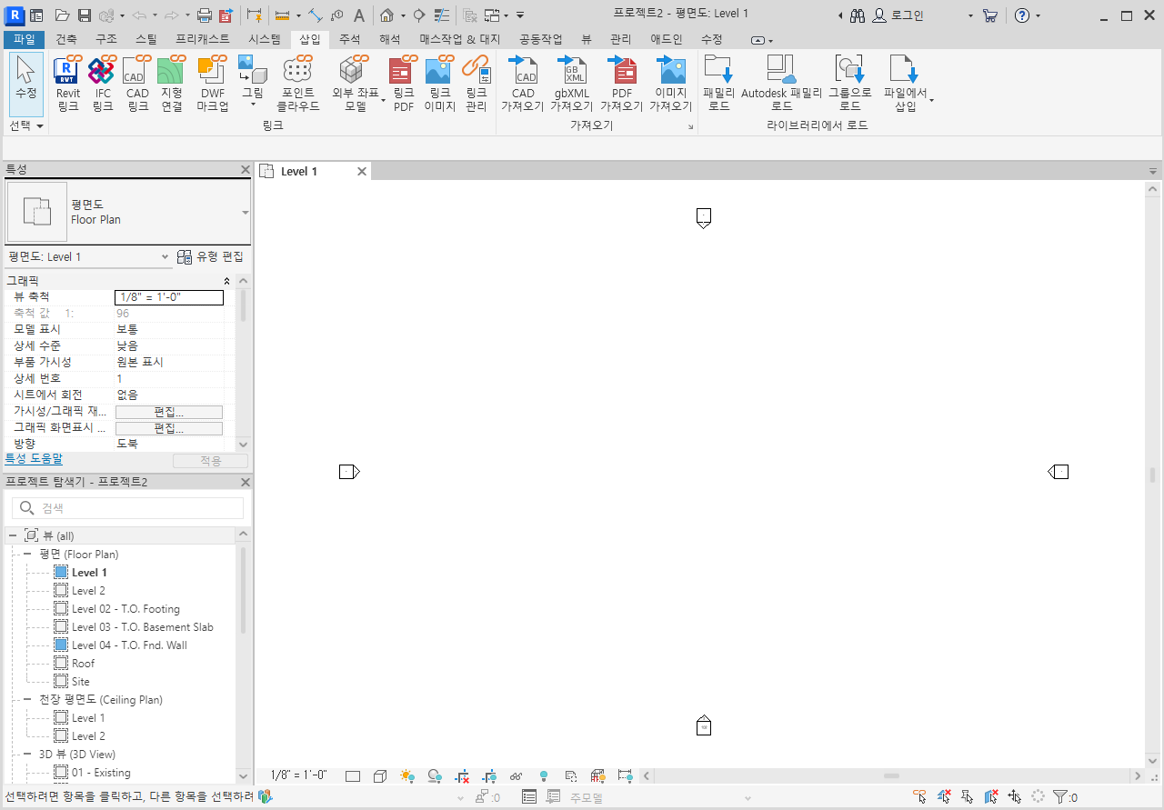Open the Visual Style cube in the view control bar
The width and height of the screenshot is (1164, 810).
pos(380,776)
